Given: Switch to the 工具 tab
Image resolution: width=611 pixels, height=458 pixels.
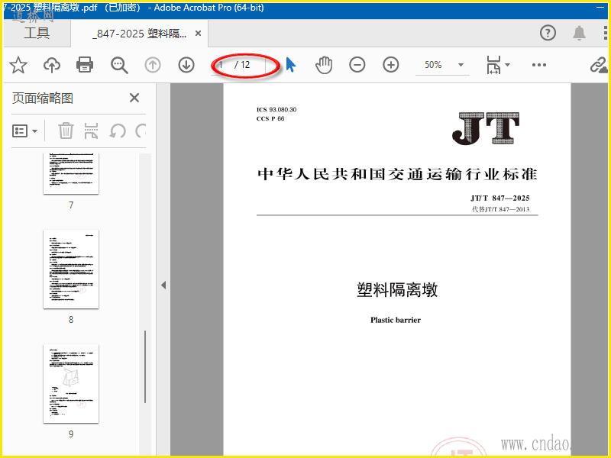Looking at the screenshot, I should (37, 33).
